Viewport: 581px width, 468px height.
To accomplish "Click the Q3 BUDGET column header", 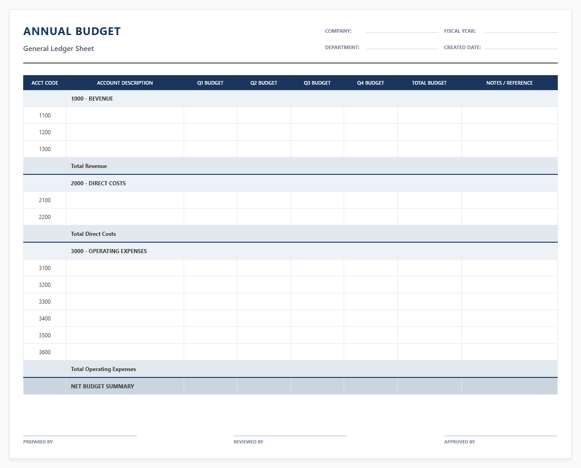I will (317, 83).
